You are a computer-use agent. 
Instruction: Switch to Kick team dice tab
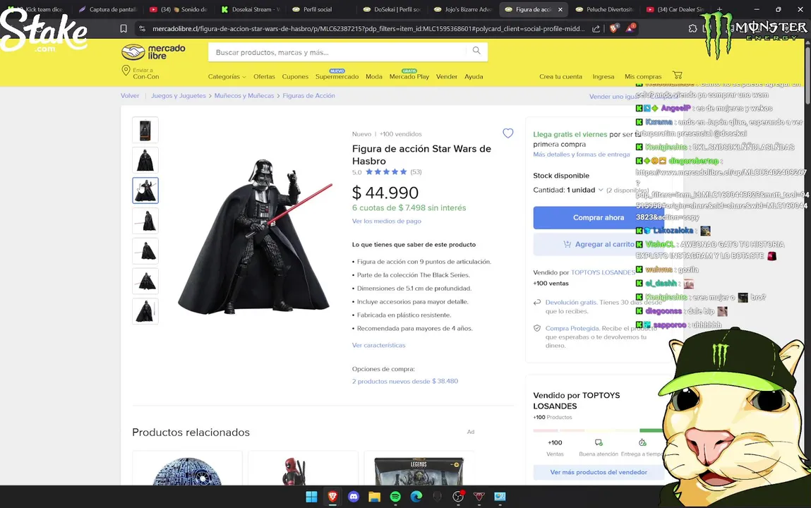click(x=39, y=9)
